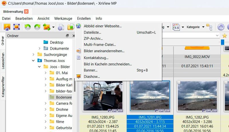Screen dimensions: 229x132
Task: Open the Bearbeiten menu
Action: (x=24, y=18)
